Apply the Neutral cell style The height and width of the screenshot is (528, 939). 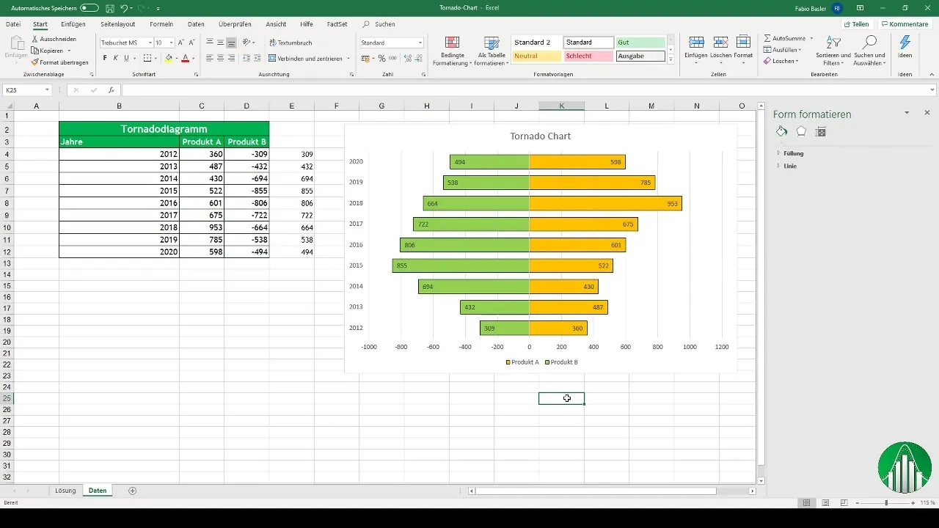pos(536,56)
